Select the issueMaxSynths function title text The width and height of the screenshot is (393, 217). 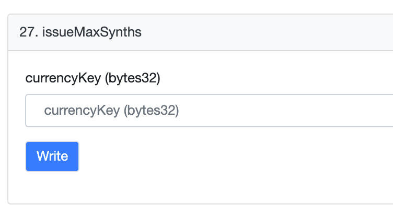(92, 32)
